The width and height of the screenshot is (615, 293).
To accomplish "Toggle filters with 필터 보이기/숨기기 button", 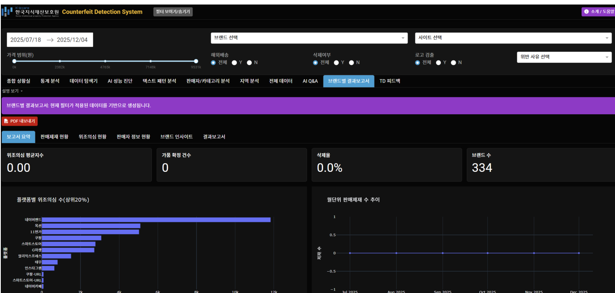I will (172, 12).
